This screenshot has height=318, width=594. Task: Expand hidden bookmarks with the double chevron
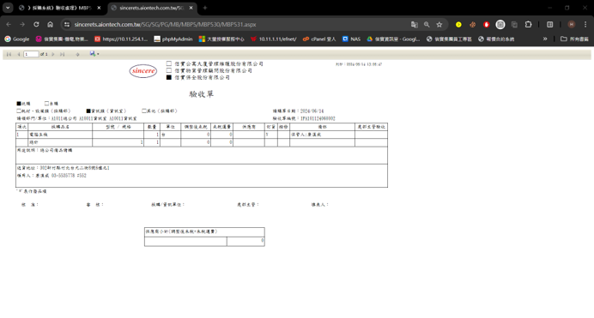pyautogui.click(x=545, y=39)
